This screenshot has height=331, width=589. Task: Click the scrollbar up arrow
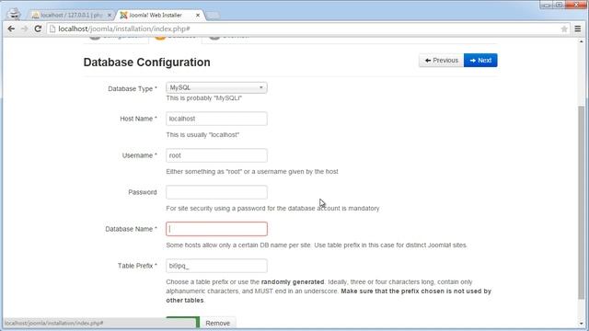tap(581, 41)
